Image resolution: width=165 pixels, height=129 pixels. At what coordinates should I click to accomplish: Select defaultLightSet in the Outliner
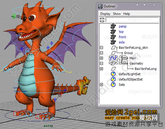tap(130, 74)
